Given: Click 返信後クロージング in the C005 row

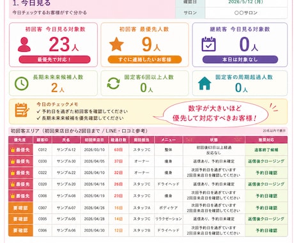Looking at the screenshot, I should 266,219.
